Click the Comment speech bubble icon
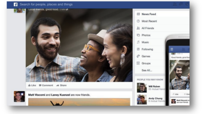 (x=40, y=85)
